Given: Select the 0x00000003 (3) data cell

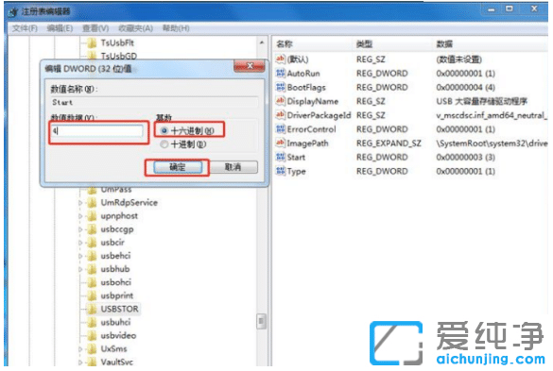Looking at the screenshot, I should point(465,157).
